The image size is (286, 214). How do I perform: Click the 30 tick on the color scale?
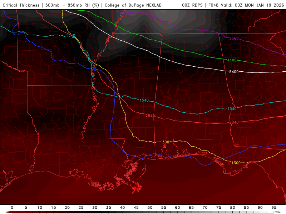click(x=95, y=208)
